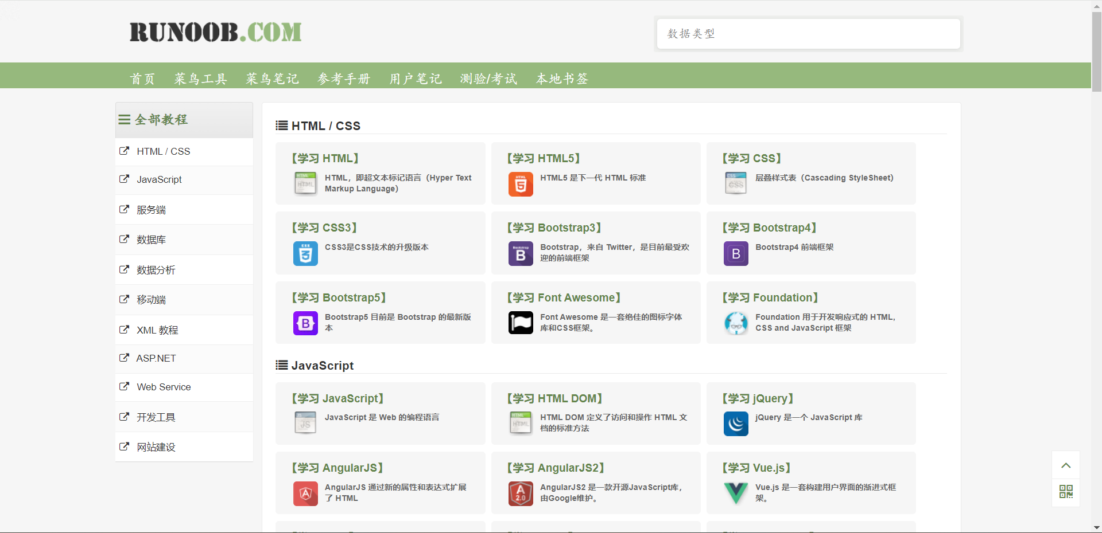1102x533 pixels.
Task: Open the 参考手册 nav item
Action: click(344, 79)
